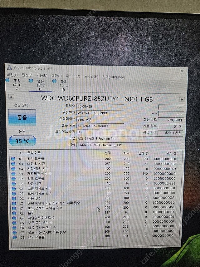Click the status circle for row 05
Viewport: 200px width, 267px height.
(x=14, y=174)
